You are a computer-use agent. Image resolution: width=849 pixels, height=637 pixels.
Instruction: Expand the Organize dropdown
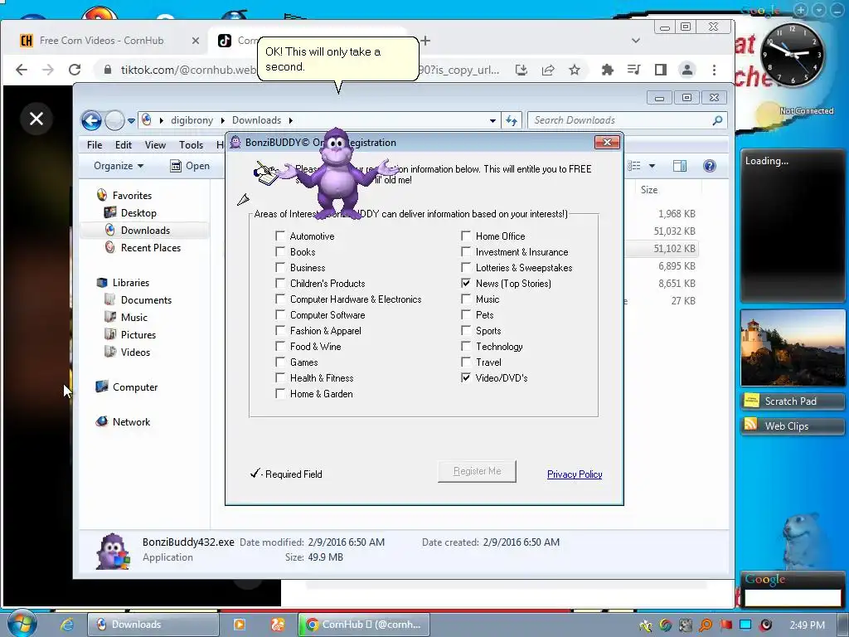(x=119, y=166)
